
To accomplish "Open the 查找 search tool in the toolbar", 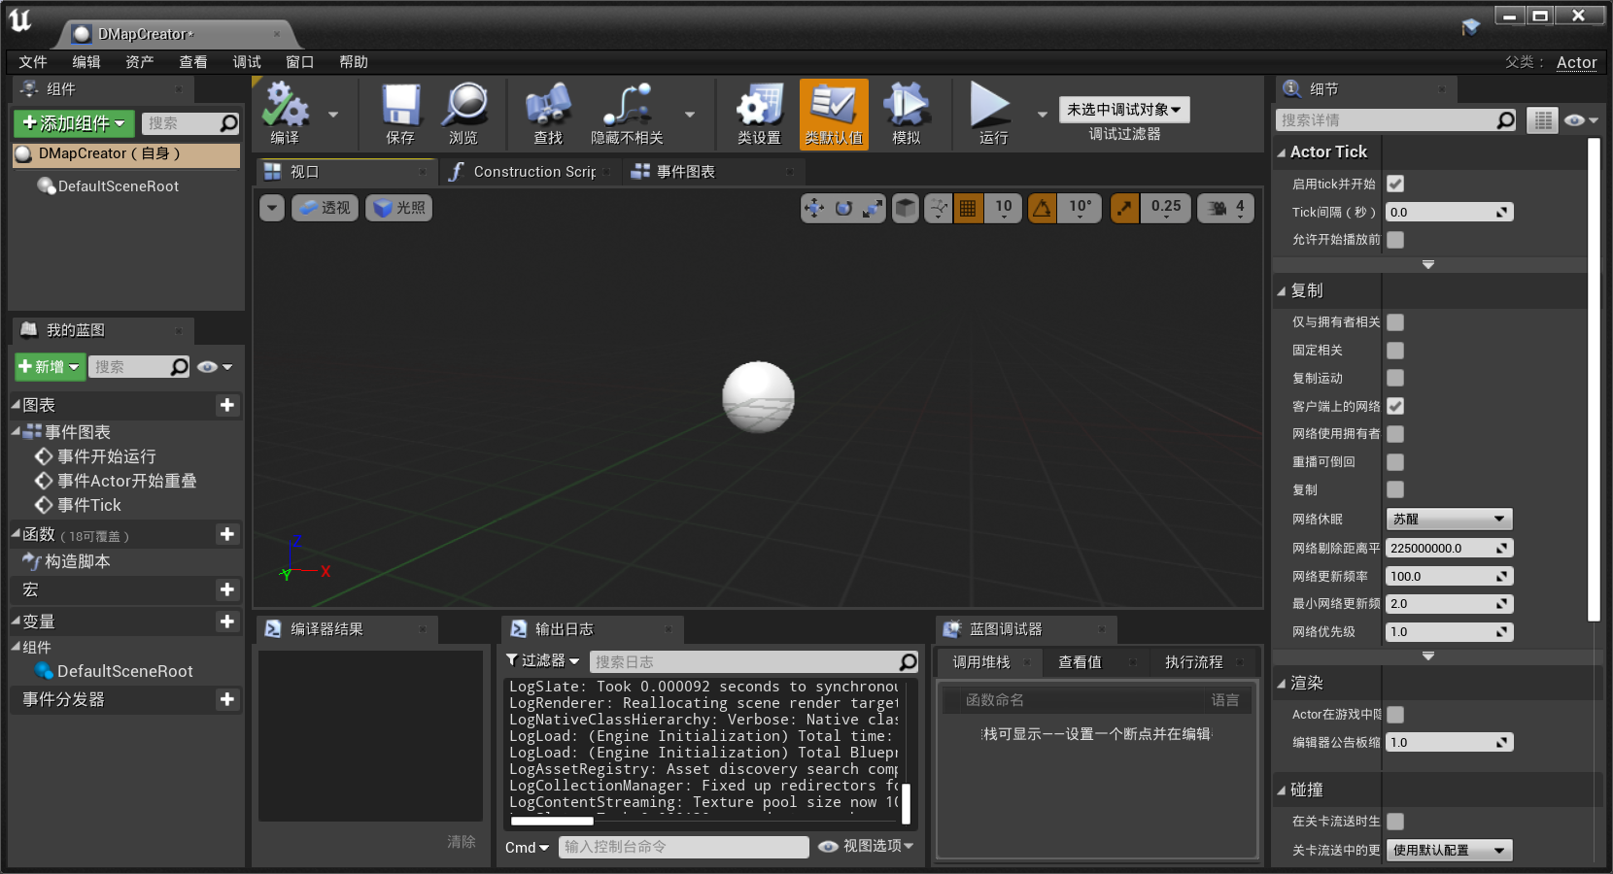I will tap(547, 114).
